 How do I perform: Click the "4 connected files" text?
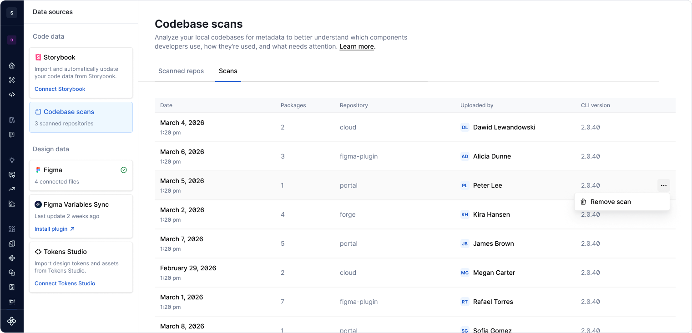[57, 182]
